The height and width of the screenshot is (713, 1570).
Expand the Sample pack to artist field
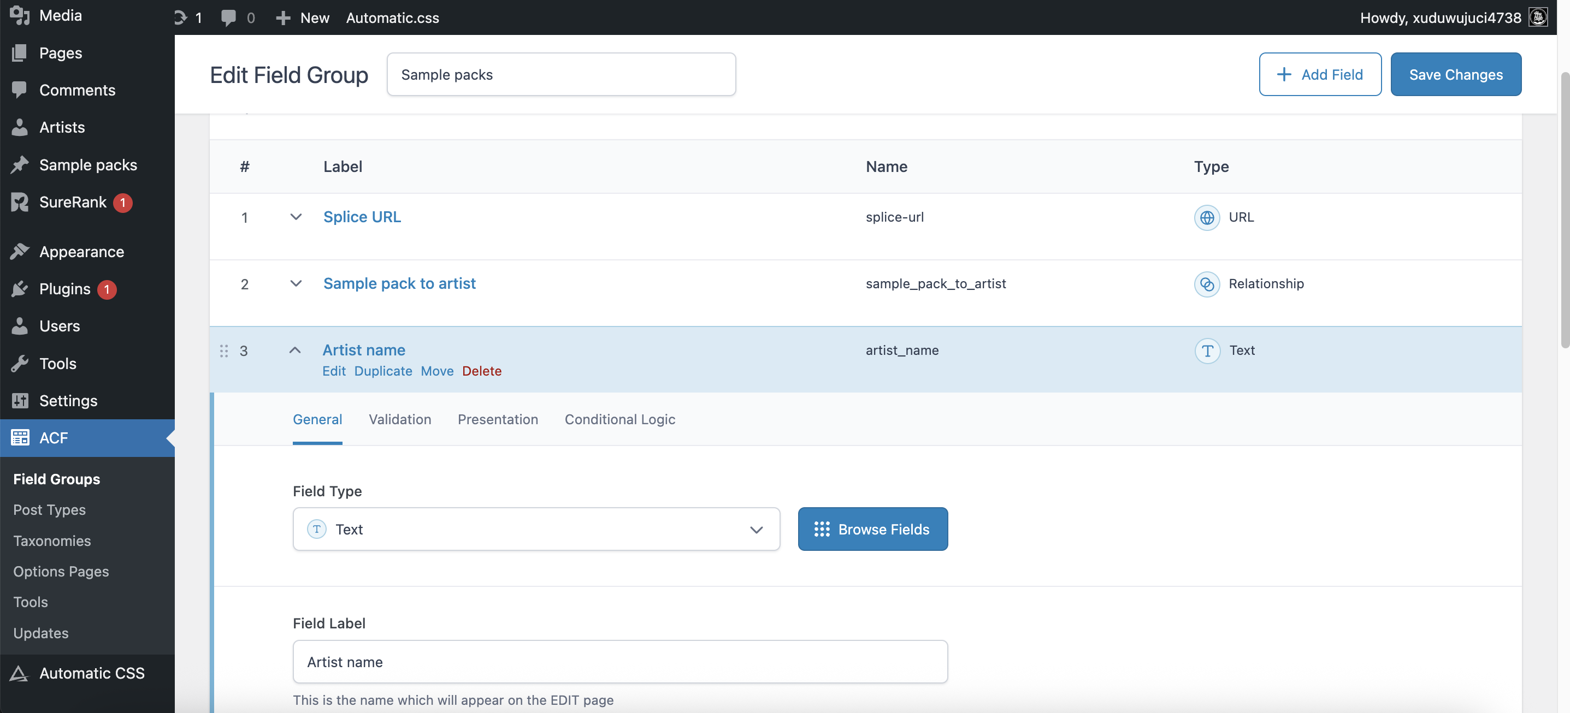296,283
